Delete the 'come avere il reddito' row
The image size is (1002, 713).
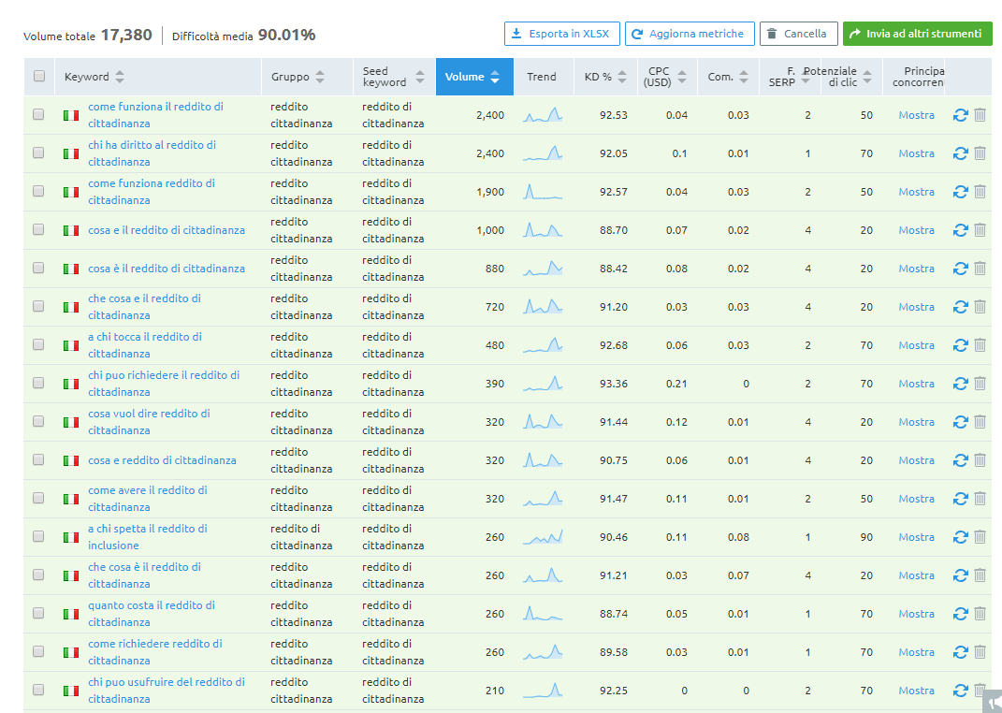(x=980, y=499)
